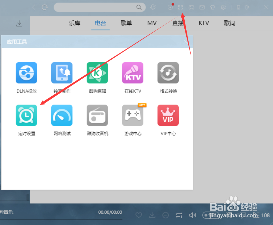273x225 pixels.
Task: Open the 酷狗直播 live streaming tool
Action: [97, 73]
